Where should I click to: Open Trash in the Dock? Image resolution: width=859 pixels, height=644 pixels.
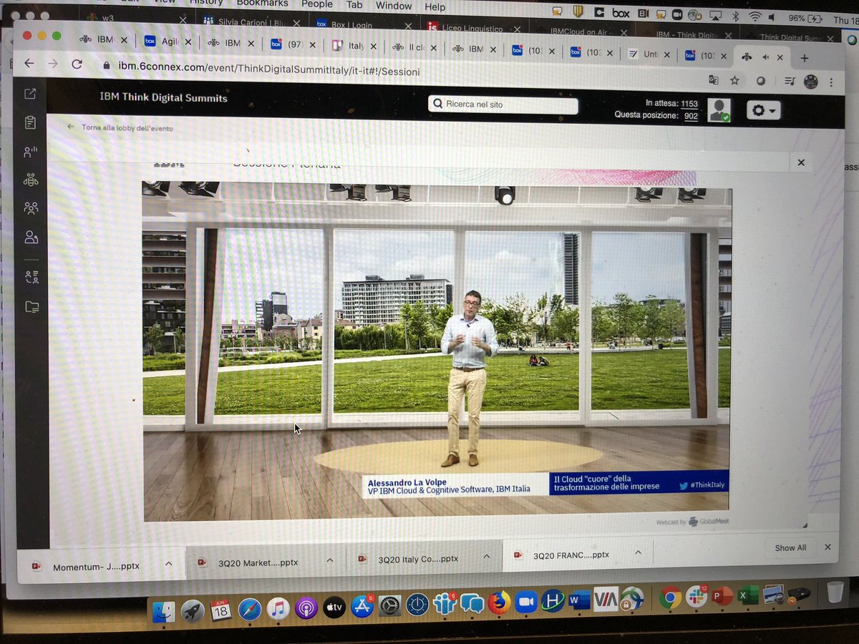point(835,592)
